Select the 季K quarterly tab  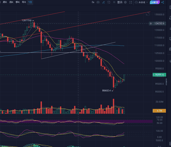(x=18, y=2)
